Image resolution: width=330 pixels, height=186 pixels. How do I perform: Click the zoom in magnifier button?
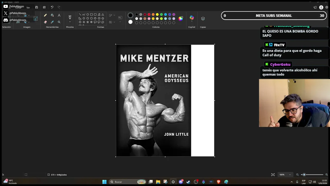[x=327, y=175]
